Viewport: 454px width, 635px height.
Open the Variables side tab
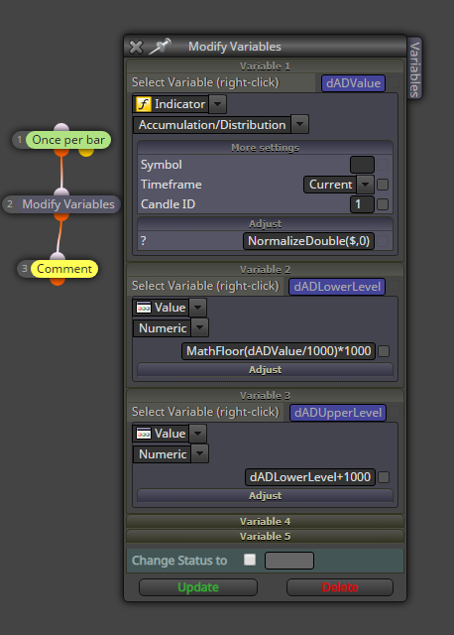(414, 68)
